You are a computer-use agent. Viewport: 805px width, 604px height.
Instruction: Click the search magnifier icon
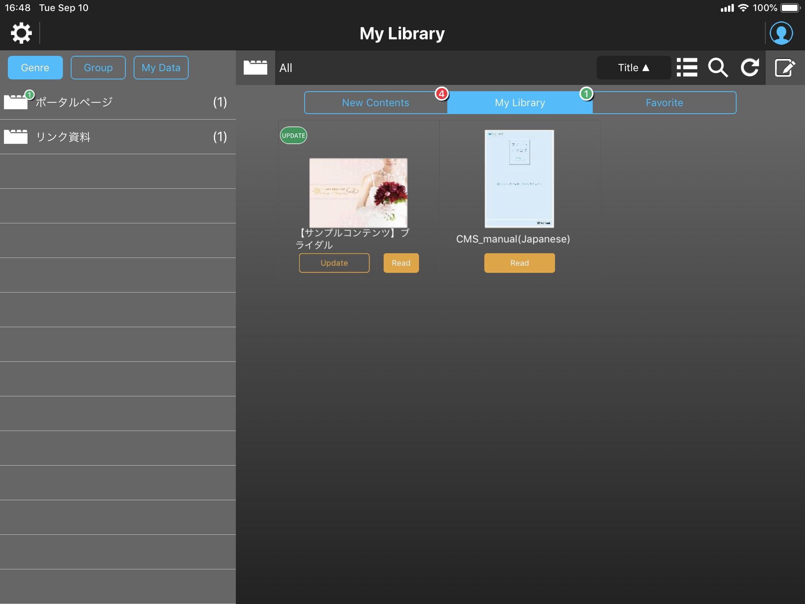pyautogui.click(x=718, y=68)
